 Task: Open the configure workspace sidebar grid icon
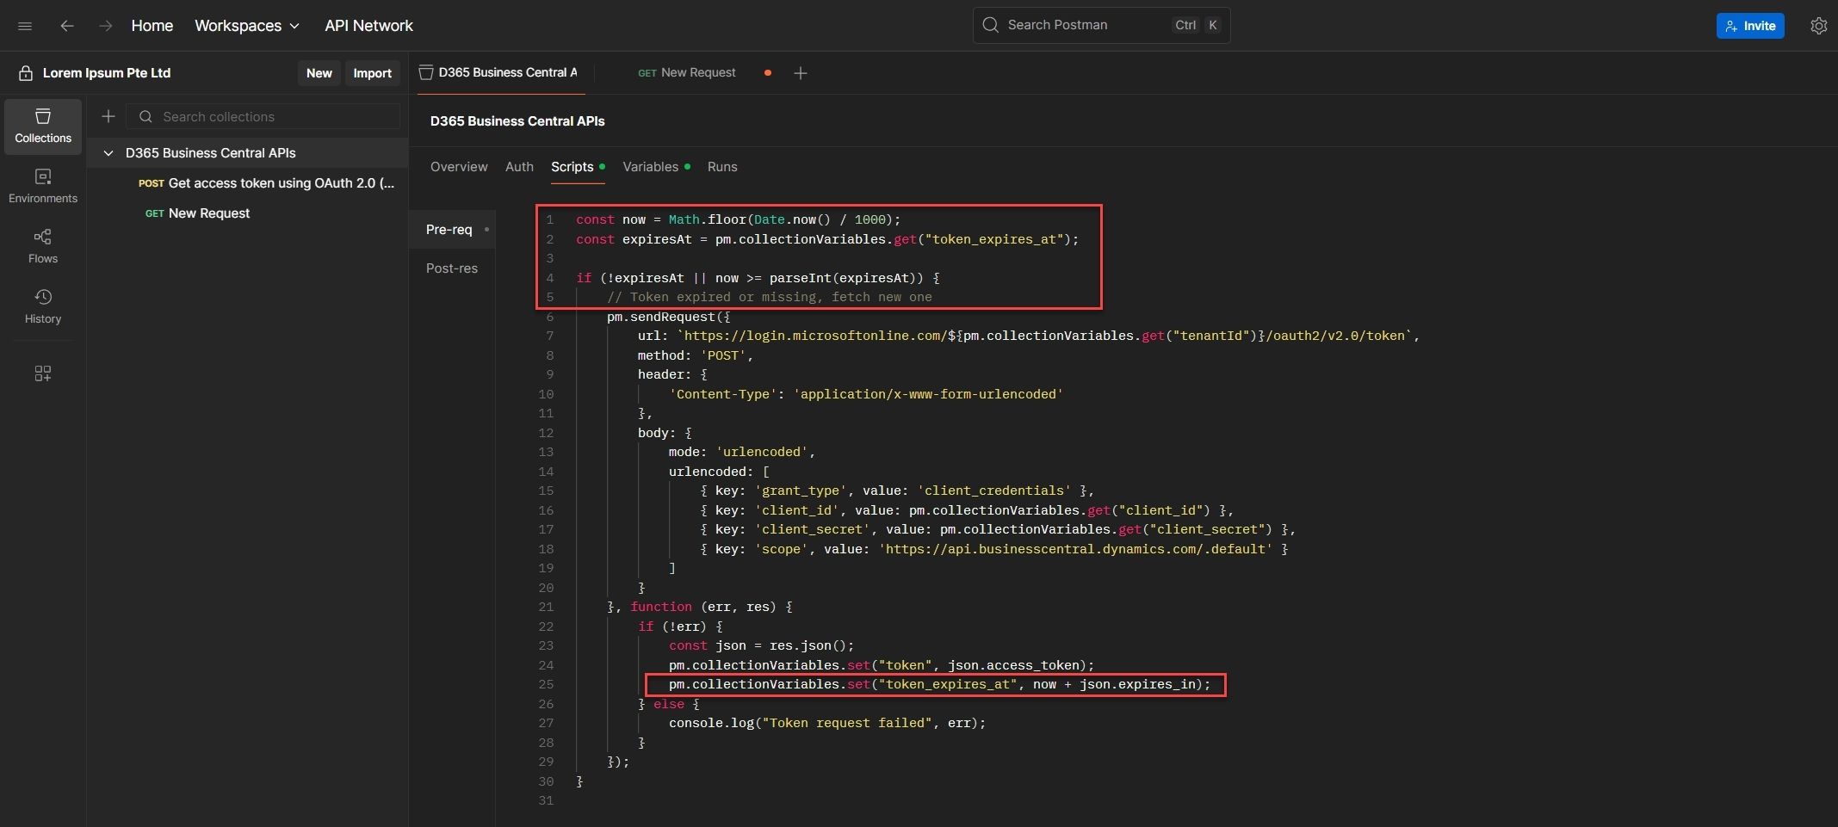(x=42, y=373)
